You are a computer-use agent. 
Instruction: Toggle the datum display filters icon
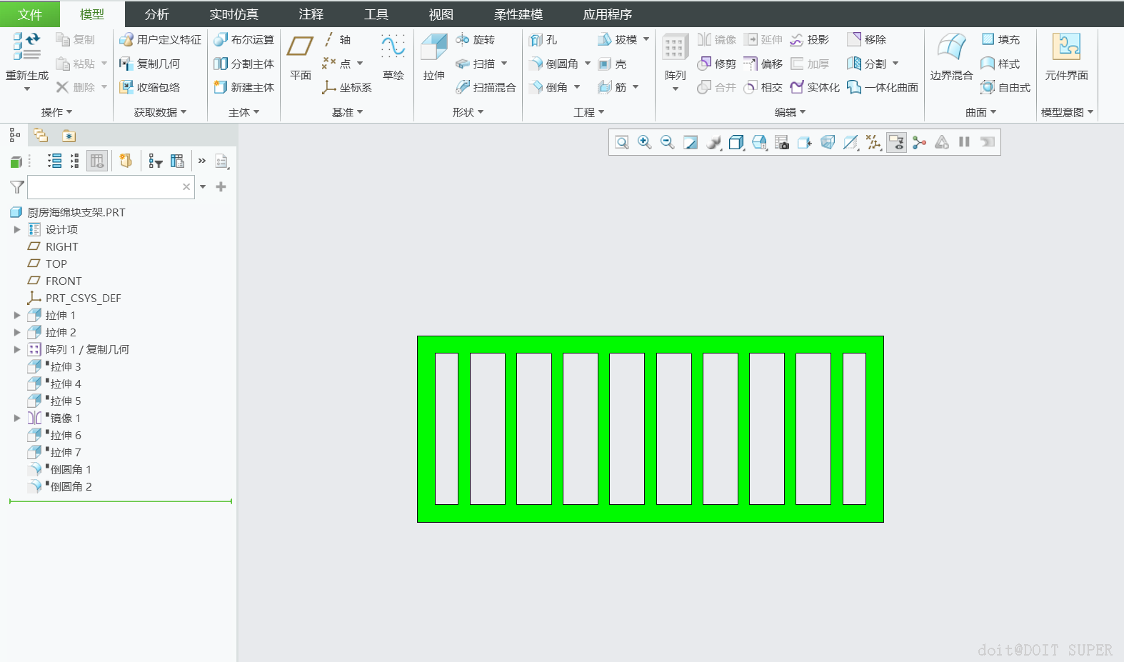(873, 142)
